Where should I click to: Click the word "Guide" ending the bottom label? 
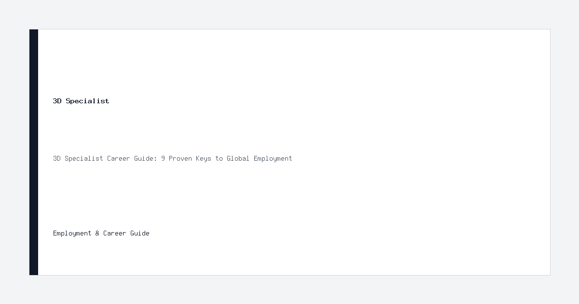(140, 233)
